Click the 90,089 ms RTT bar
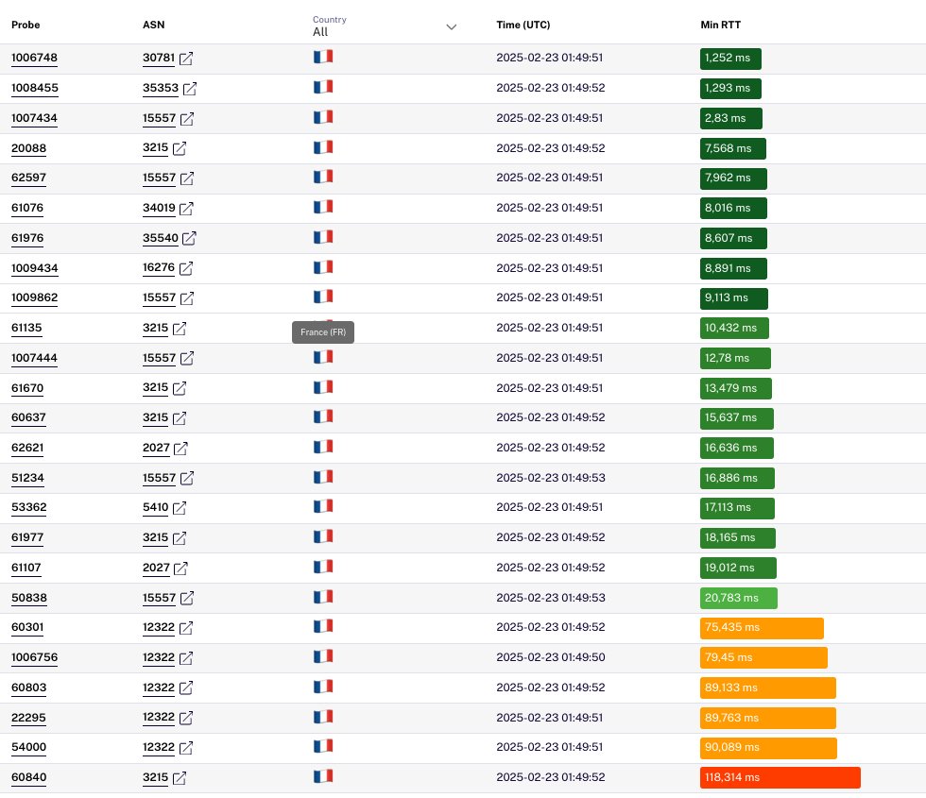 tap(768, 748)
